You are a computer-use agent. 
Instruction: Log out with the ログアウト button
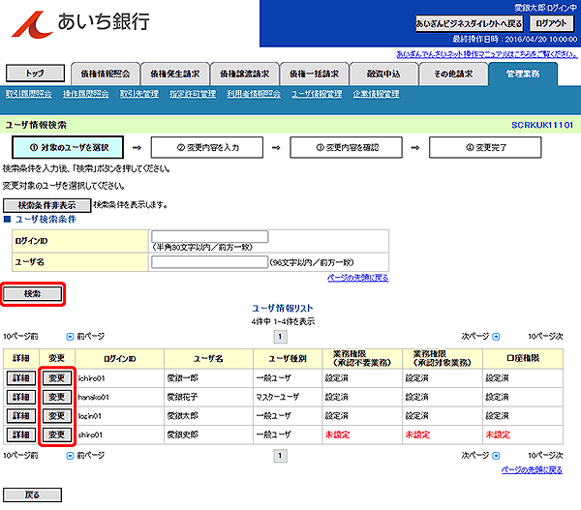pyautogui.click(x=551, y=23)
